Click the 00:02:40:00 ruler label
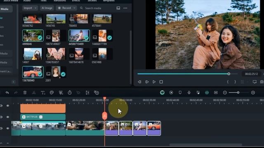 point(172,100)
